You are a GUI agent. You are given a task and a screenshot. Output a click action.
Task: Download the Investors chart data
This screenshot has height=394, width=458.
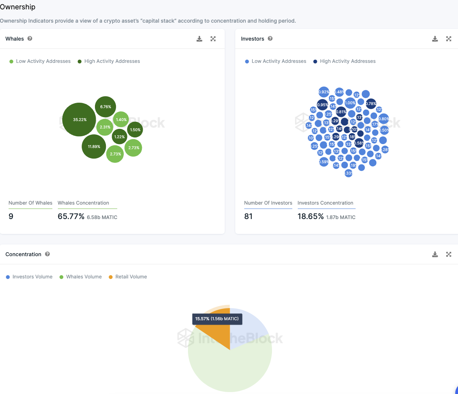click(x=435, y=39)
